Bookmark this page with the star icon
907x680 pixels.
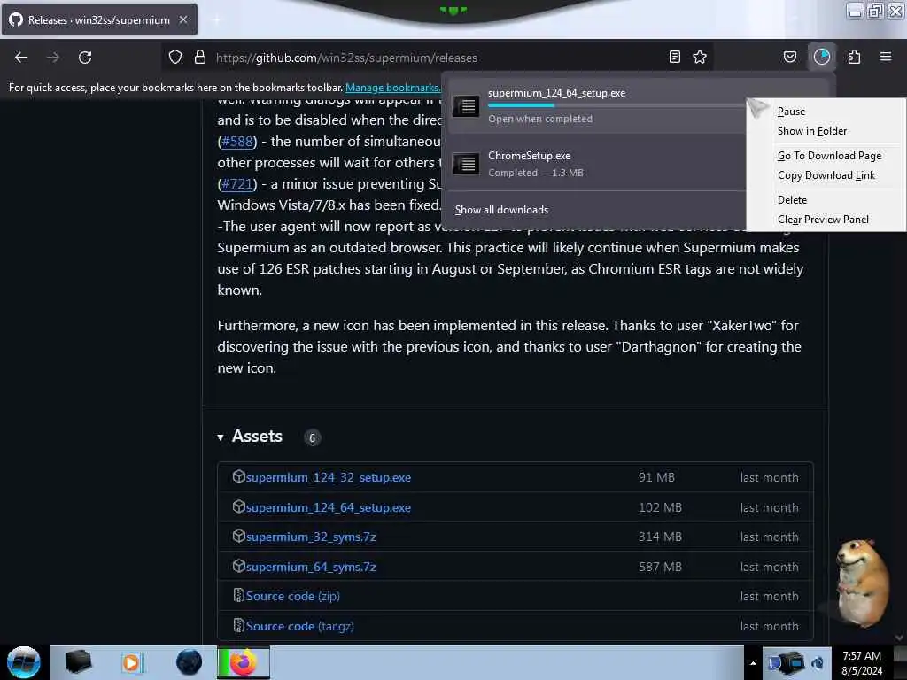[700, 58]
